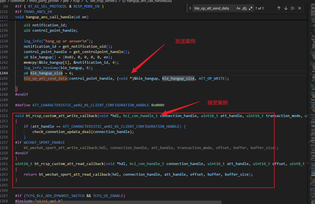Click u16 control_point_handle declaration
Viewport: 315px width, 204px height.
tap(51, 31)
